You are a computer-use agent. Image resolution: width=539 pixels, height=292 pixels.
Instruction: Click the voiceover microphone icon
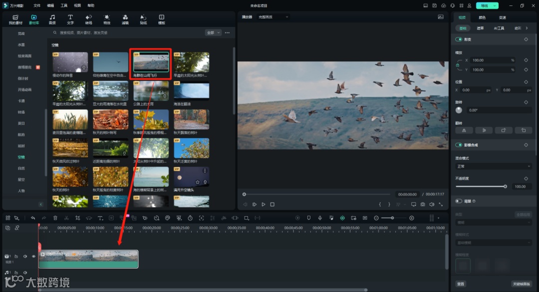(x=319, y=218)
